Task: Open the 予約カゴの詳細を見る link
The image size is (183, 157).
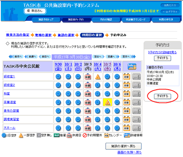Action: (162, 52)
